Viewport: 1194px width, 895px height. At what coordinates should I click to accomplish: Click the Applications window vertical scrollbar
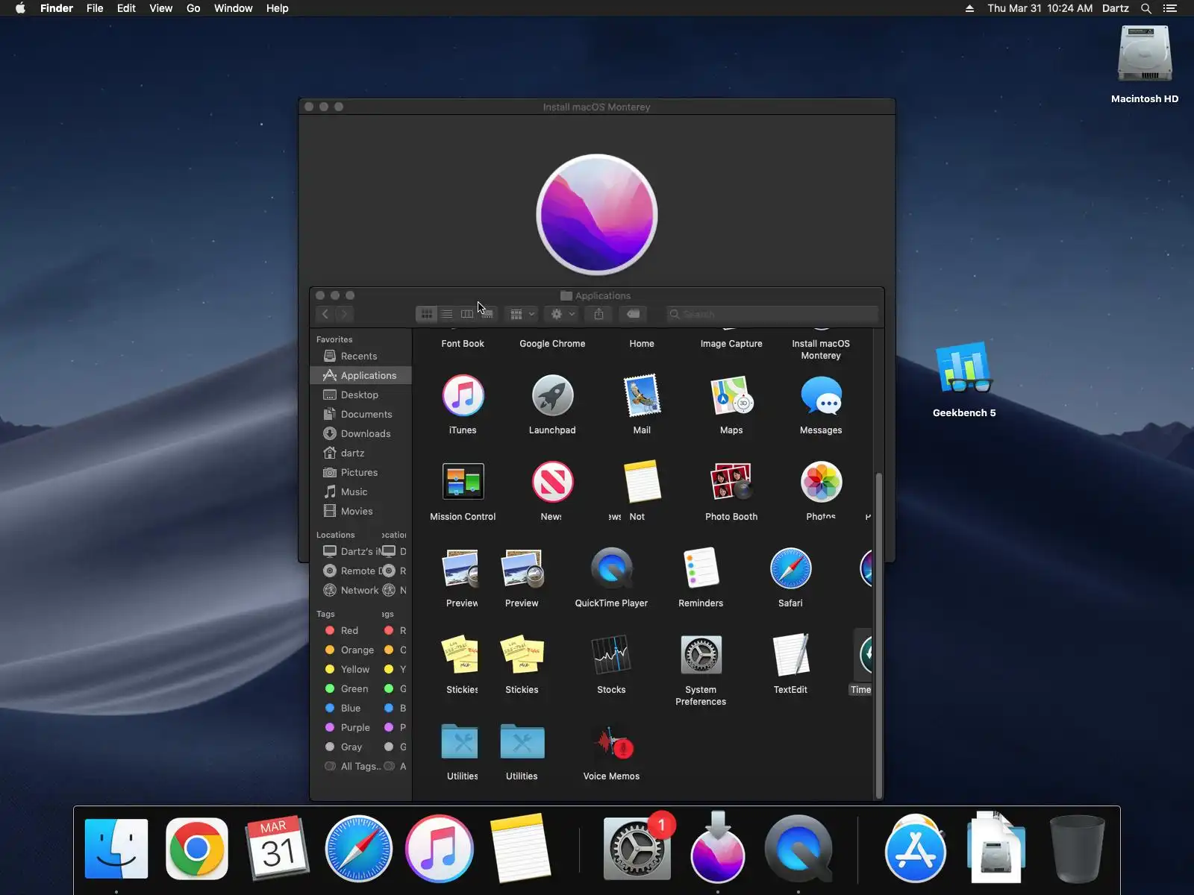click(x=878, y=635)
